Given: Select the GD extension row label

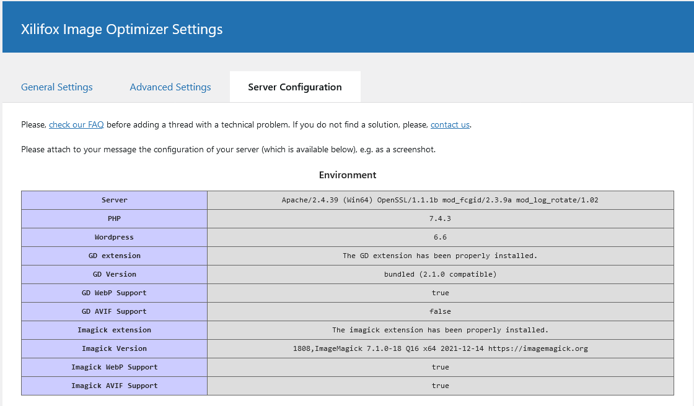Looking at the screenshot, I should pyautogui.click(x=114, y=256).
